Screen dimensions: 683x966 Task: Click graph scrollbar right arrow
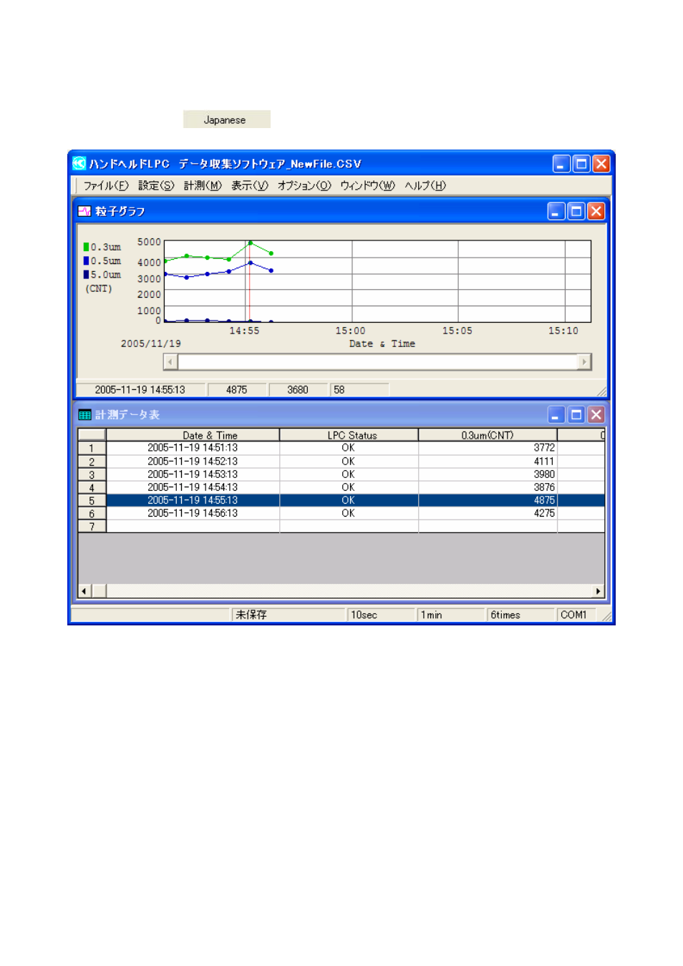(x=584, y=361)
